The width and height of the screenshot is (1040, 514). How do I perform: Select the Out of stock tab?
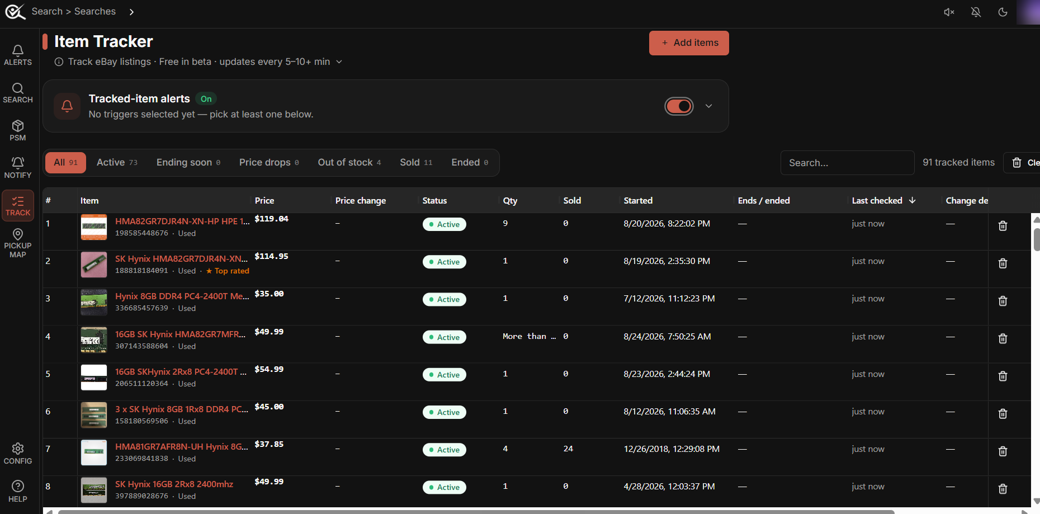[x=349, y=163]
